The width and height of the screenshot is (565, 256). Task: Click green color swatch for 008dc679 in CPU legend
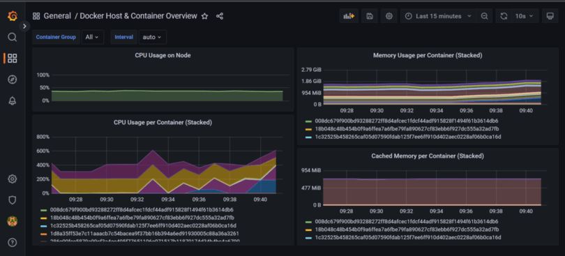44,210
